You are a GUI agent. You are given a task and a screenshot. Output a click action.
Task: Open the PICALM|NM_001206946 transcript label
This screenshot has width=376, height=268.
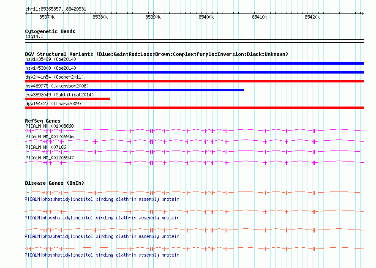[49, 137]
